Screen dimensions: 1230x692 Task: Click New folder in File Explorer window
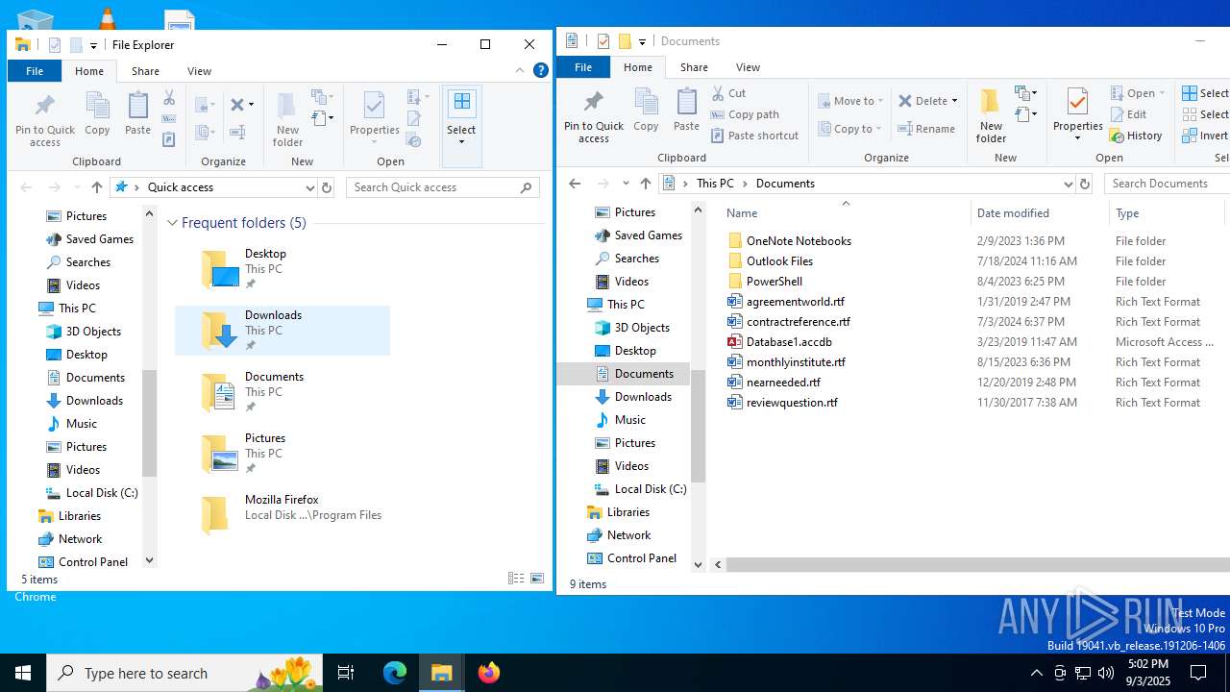click(x=287, y=120)
